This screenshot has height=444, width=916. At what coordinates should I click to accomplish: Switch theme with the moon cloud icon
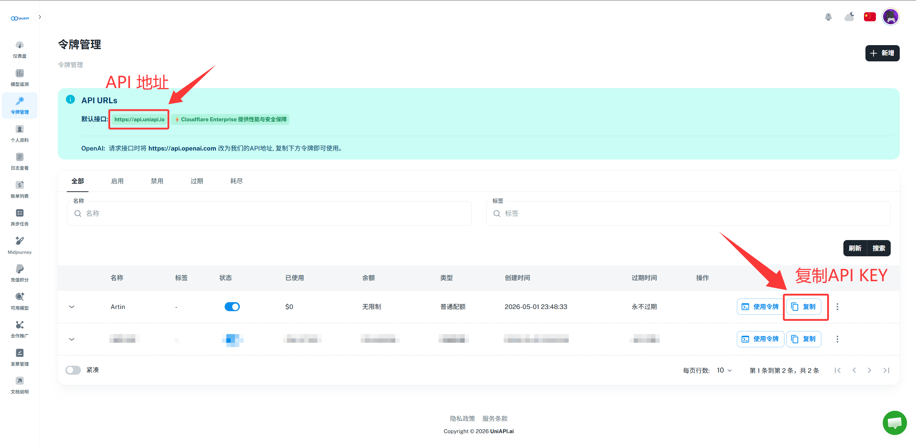pyautogui.click(x=849, y=17)
